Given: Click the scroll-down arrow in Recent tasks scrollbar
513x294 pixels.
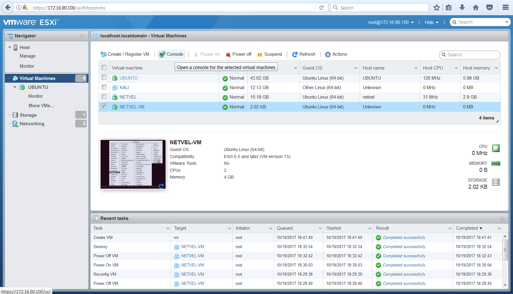Looking at the screenshot, I should tap(505, 285).
